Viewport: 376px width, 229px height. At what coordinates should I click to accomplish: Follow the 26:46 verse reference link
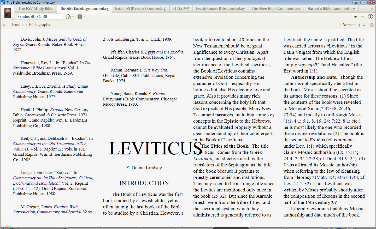pos(345,109)
